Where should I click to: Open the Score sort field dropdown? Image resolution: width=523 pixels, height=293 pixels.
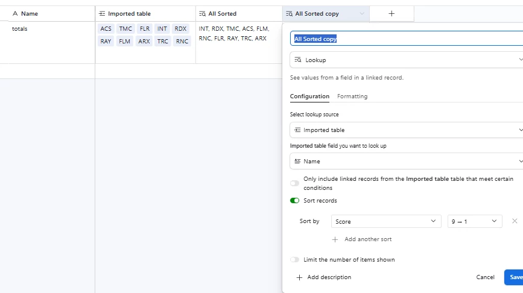(x=386, y=221)
